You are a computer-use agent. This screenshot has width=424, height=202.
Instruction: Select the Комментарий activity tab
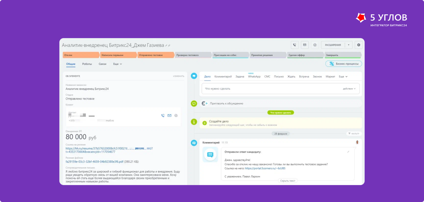(223, 77)
